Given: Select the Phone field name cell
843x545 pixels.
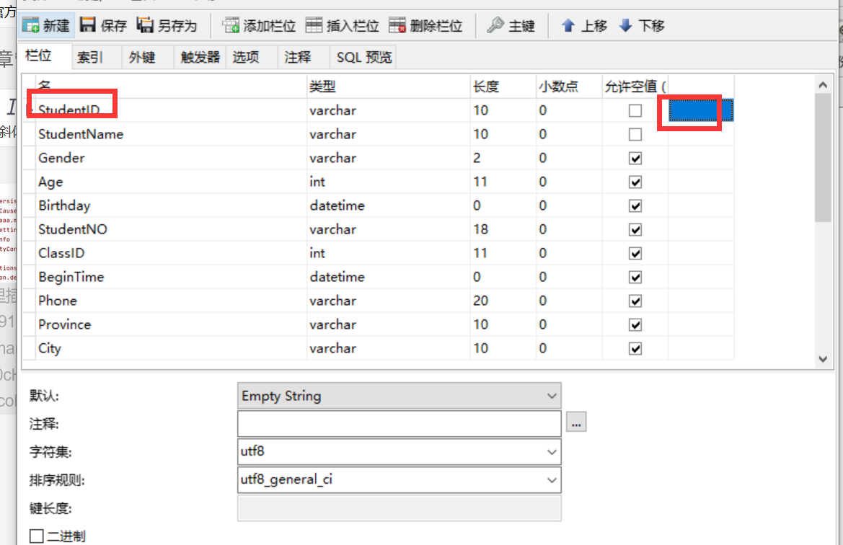Looking at the screenshot, I should [171, 301].
